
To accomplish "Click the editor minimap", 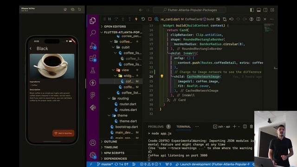I will click(269, 27).
